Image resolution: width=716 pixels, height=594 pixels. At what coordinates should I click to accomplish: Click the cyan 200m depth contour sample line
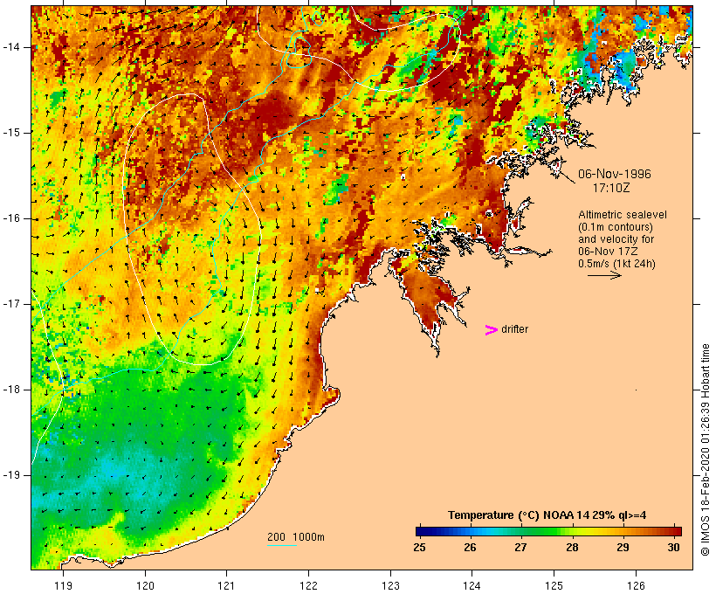click(x=282, y=545)
